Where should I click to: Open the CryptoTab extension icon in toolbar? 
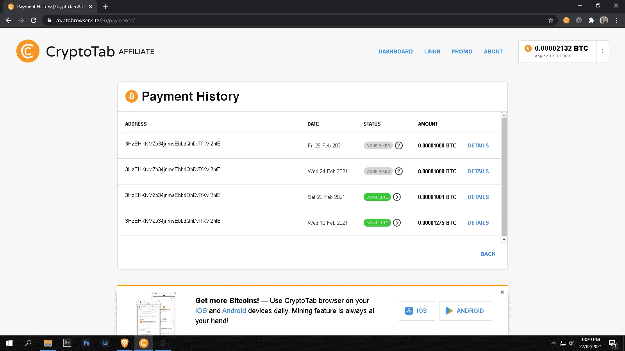click(x=566, y=20)
